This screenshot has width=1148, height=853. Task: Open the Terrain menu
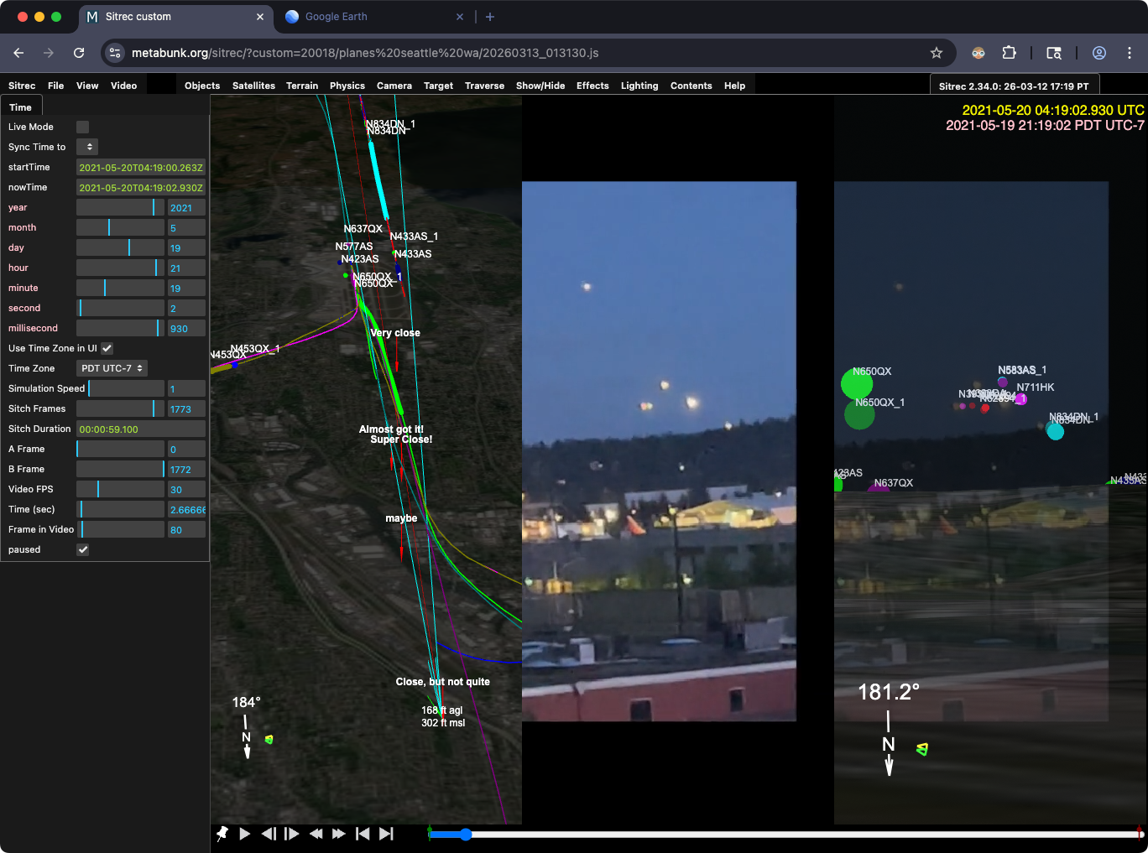click(302, 86)
